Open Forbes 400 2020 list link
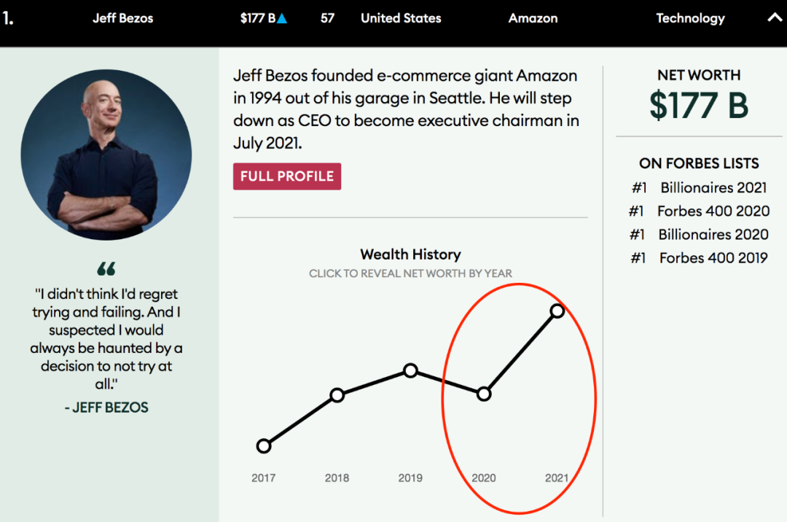Screen dimensions: 787x522 click(713, 211)
